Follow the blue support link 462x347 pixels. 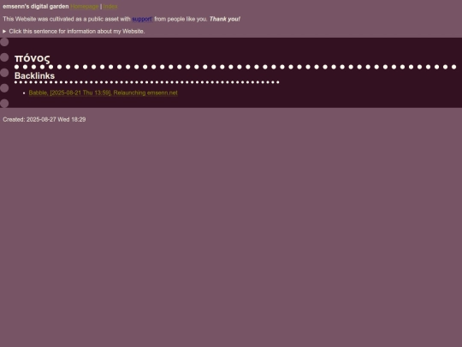tap(142, 19)
